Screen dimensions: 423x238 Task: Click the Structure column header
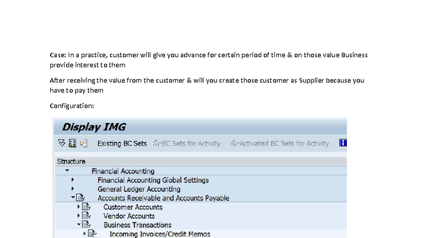pyautogui.click(x=71, y=161)
